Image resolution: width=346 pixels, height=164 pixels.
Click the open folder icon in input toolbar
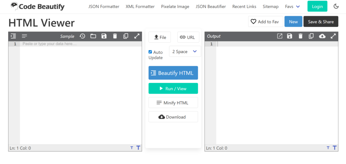(93, 36)
